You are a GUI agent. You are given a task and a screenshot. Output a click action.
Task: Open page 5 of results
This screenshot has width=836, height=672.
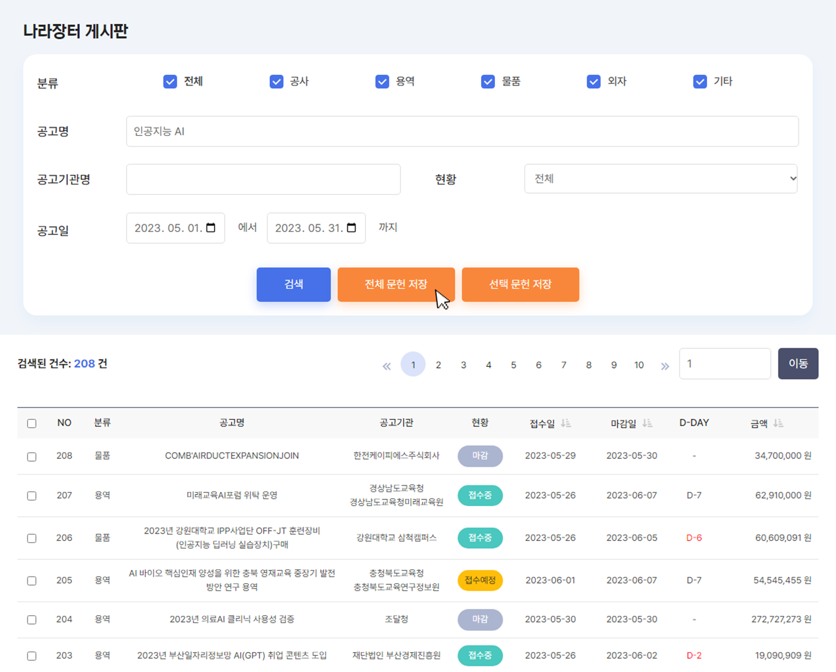click(514, 365)
